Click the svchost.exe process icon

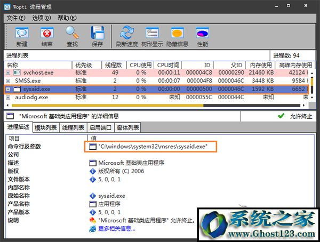coord(17,72)
